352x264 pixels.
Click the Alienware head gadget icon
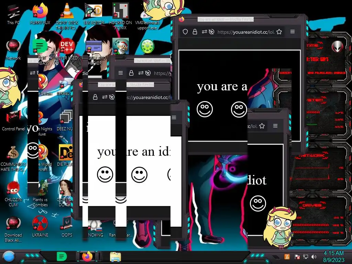click(x=338, y=47)
